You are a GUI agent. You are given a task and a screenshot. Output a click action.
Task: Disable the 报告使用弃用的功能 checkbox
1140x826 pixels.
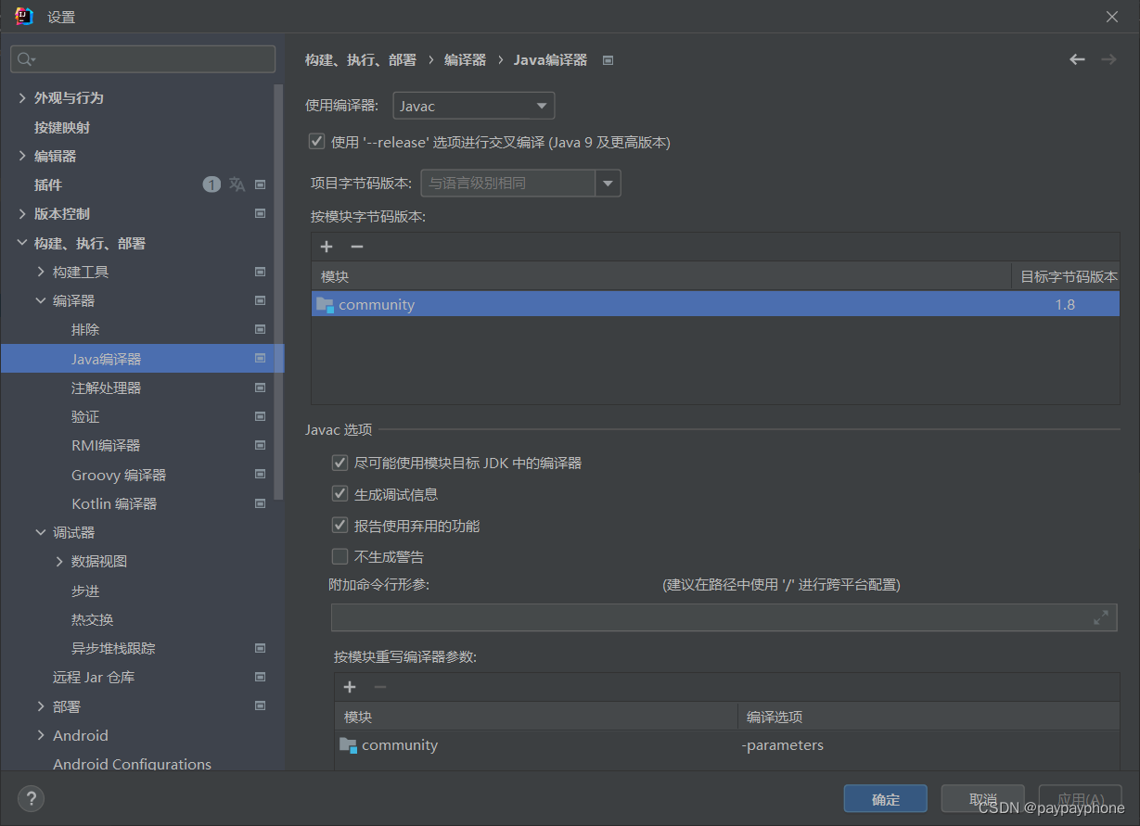(x=339, y=525)
